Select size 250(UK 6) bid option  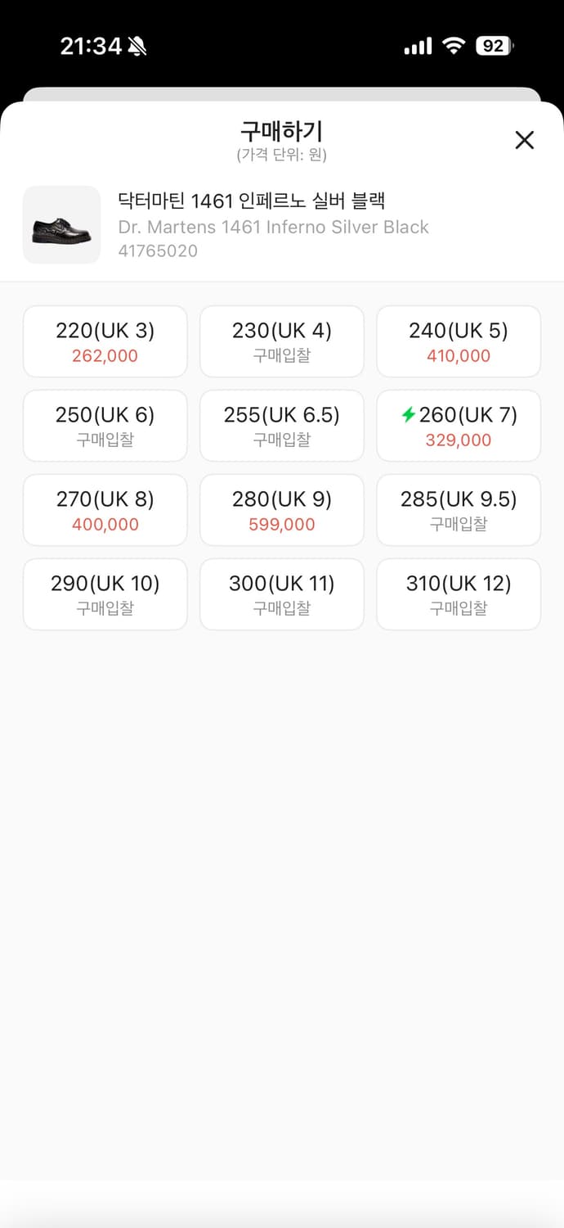pyautogui.click(x=105, y=426)
